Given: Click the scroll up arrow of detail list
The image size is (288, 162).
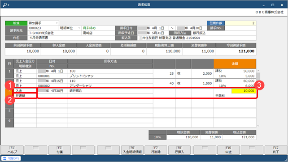Looking at the screenshot, I should click(258, 71).
